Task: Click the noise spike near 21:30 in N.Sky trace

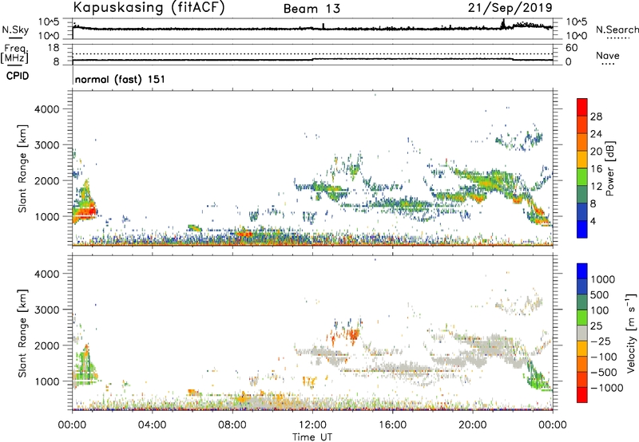Action: [x=503, y=23]
